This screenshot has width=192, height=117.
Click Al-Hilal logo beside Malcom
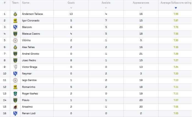pos(15,27)
